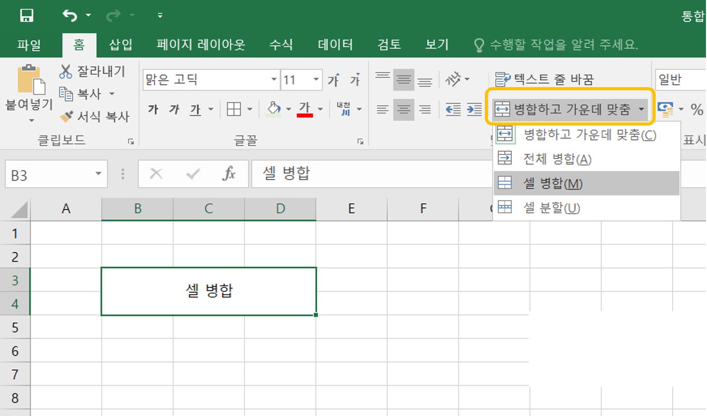Align text to the right
This screenshot has width=707, height=416.
[x=425, y=109]
